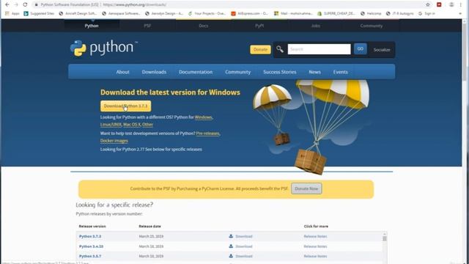
Task: Follow the Mac OS X link
Action: pos(132,125)
